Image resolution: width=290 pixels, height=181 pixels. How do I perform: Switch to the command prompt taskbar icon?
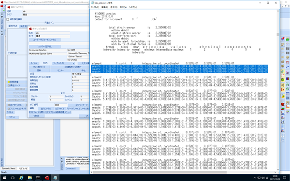click(38, 178)
